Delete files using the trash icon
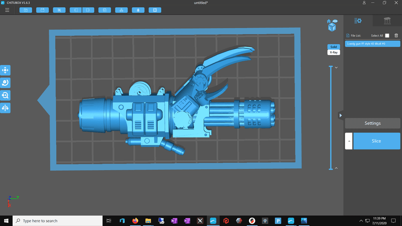This screenshot has height=226, width=402. [x=396, y=35]
